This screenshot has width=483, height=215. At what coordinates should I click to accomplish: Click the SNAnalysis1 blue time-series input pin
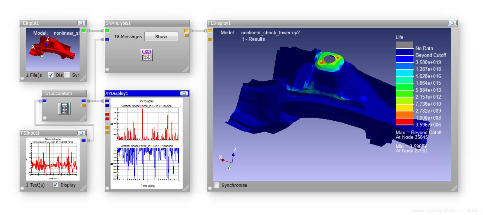[x=107, y=39]
